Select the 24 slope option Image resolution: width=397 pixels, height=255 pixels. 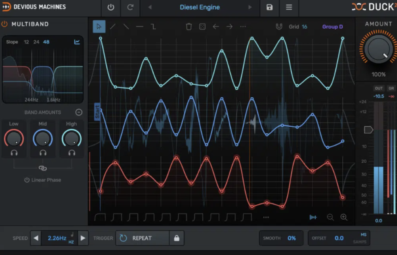[36, 42]
